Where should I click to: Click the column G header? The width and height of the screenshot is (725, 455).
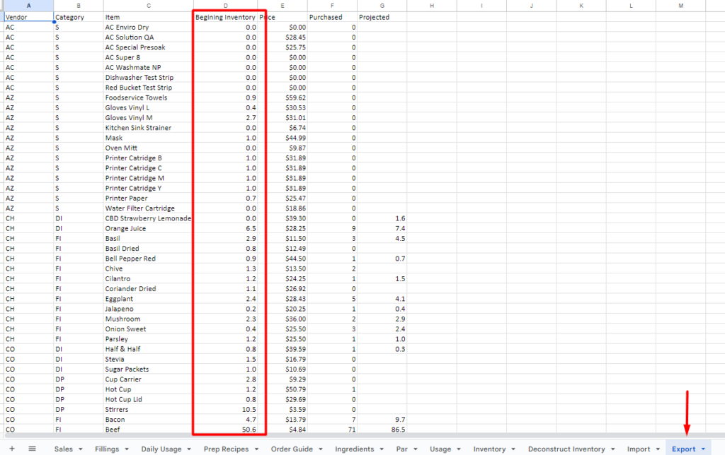tap(382, 6)
